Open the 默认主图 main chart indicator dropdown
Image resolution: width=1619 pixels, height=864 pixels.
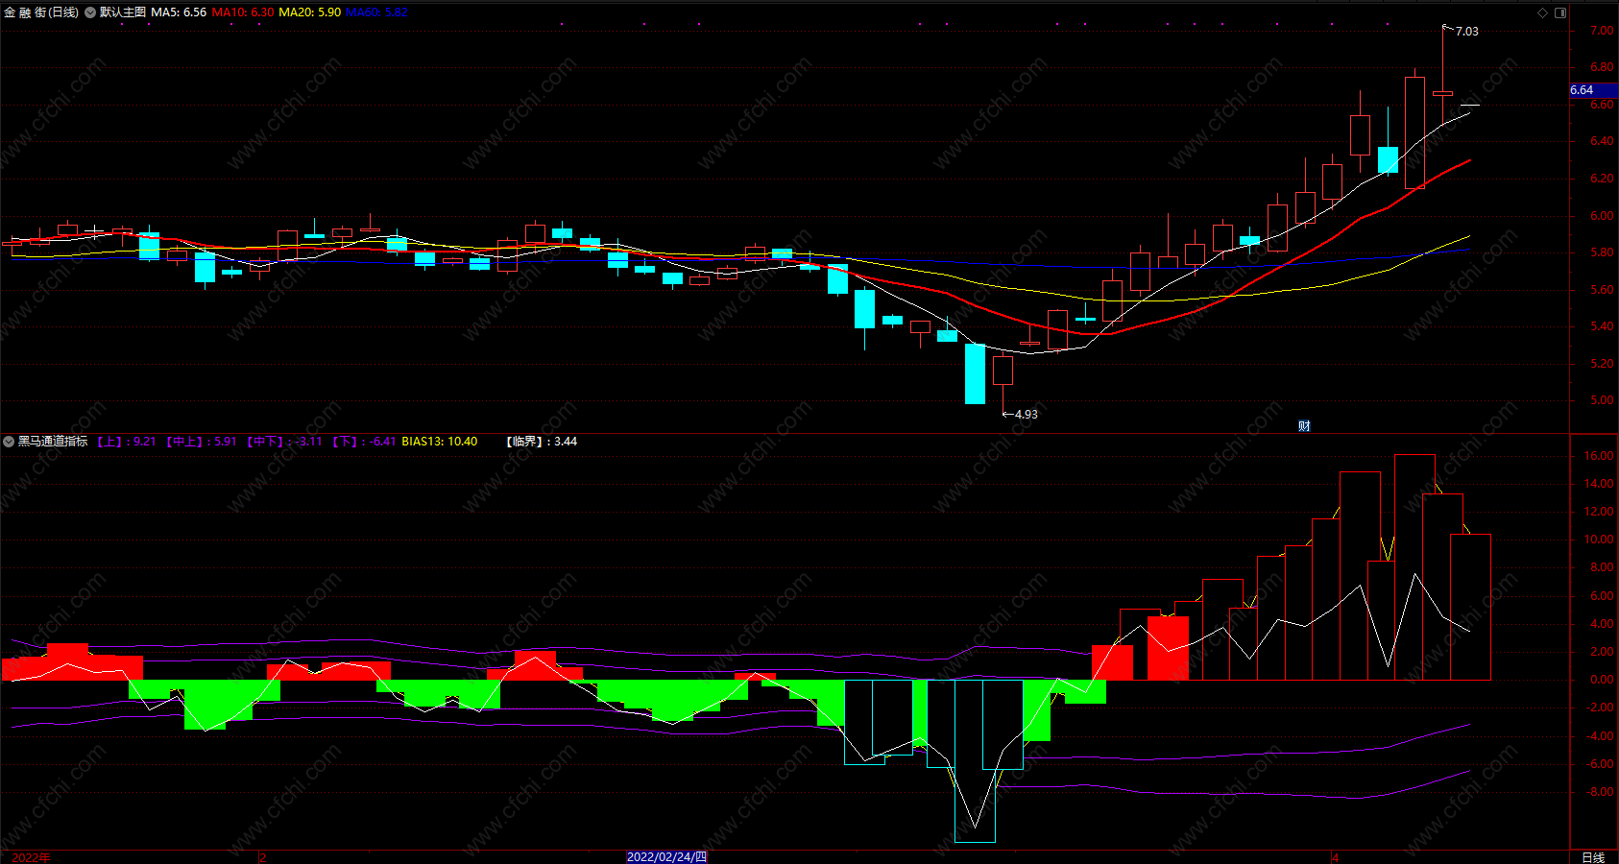pyautogui.click(x=90, y=12)
